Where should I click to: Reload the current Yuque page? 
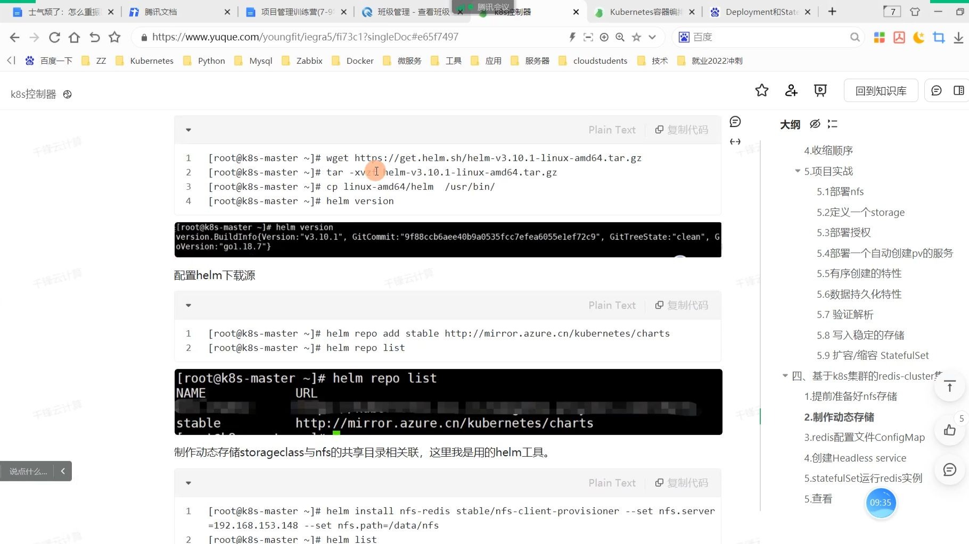pyautogui.click(x=54, y=37)
